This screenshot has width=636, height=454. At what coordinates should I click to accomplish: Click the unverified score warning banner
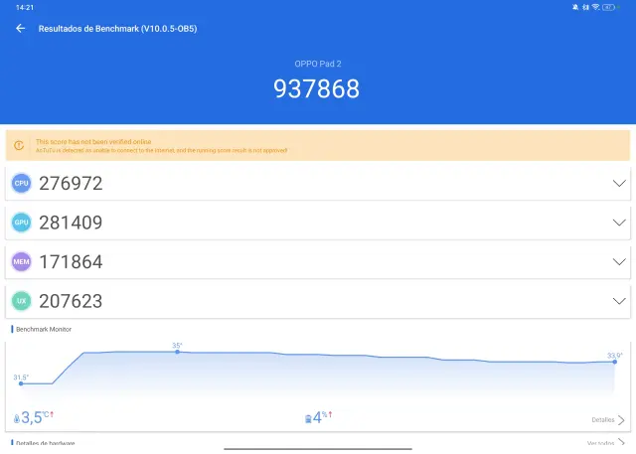point(318,145)
